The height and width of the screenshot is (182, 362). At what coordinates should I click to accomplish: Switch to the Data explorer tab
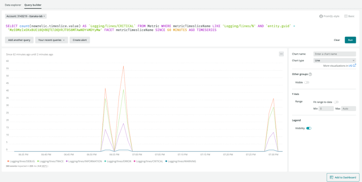[13, 5]
